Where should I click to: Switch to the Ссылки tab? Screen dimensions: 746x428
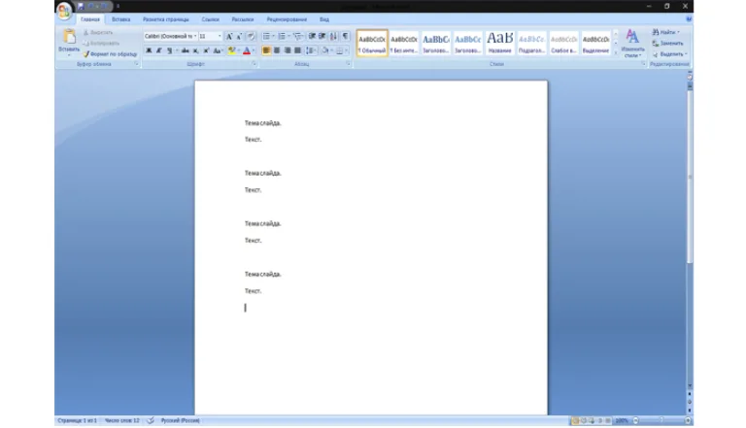[x=210, y=19]
